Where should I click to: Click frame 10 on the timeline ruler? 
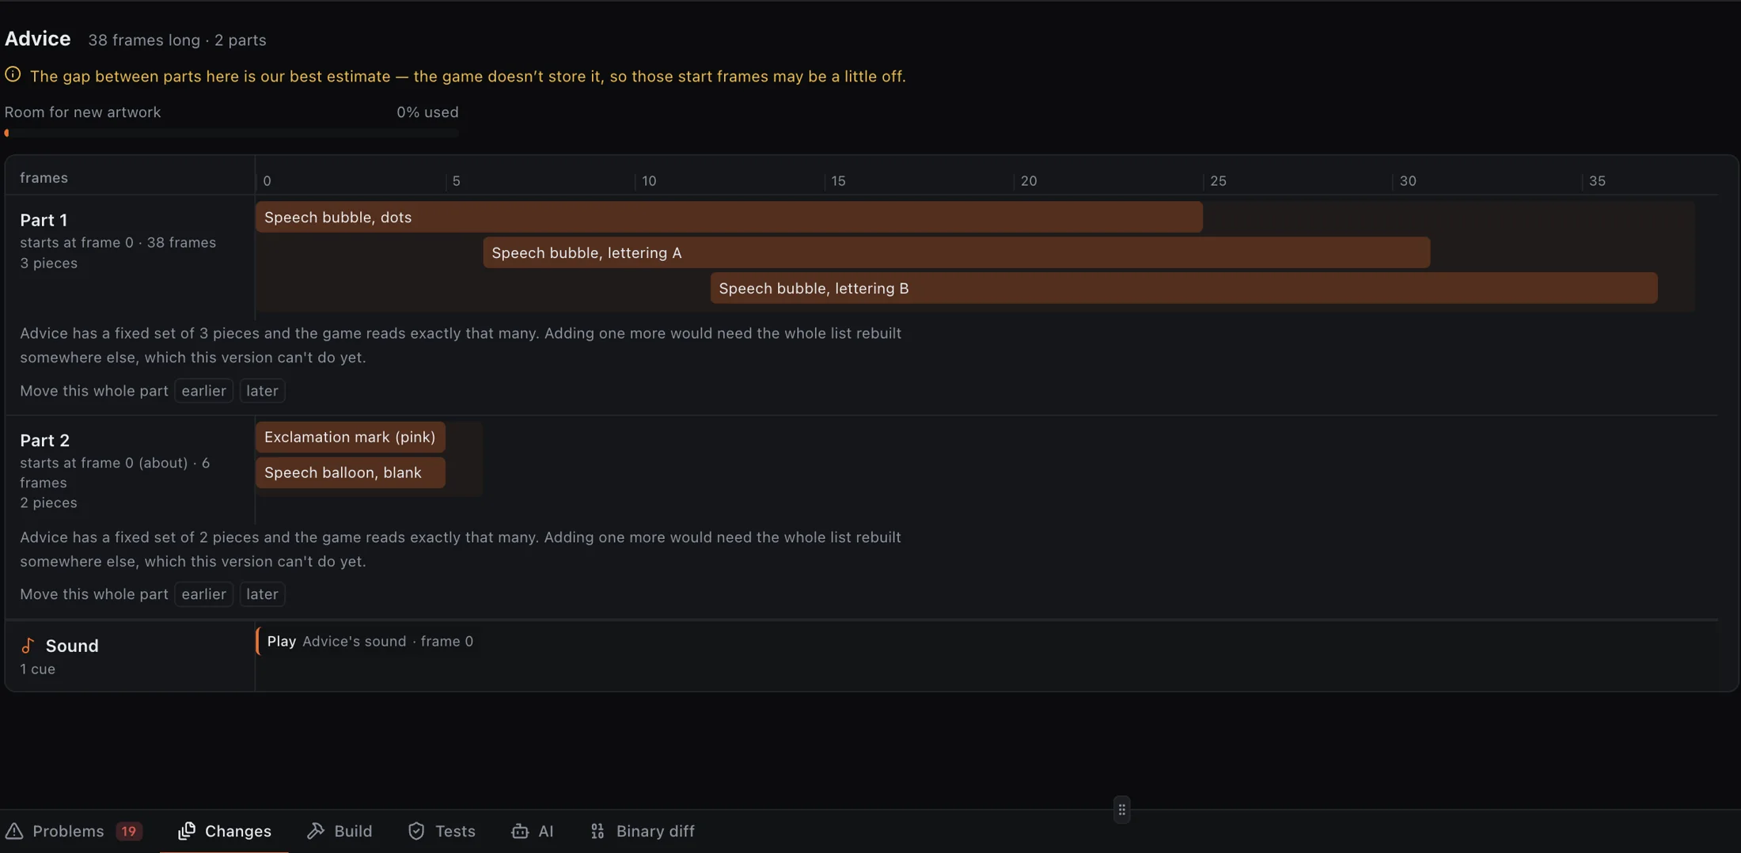649,181
